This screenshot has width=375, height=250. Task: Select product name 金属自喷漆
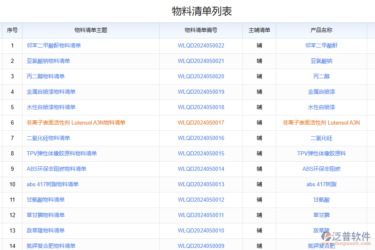(x=321, y=92)
